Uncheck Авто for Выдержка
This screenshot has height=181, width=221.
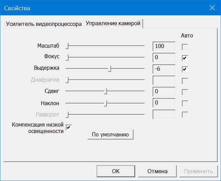[x=185, y=69]
